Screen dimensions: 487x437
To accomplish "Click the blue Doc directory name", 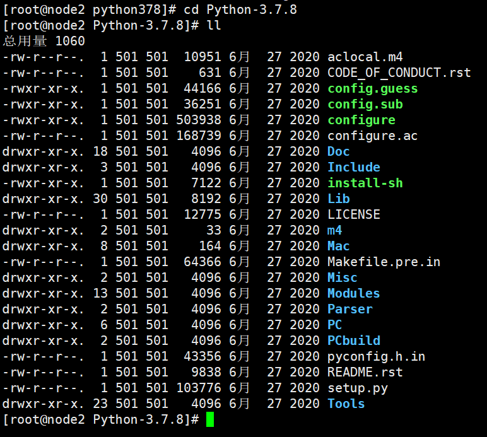I will click(x=339, y=151).
